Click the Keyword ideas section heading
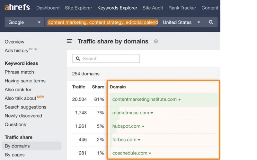Screen dimensions: 257x160 pyautogui.click(x=21, y=63)
